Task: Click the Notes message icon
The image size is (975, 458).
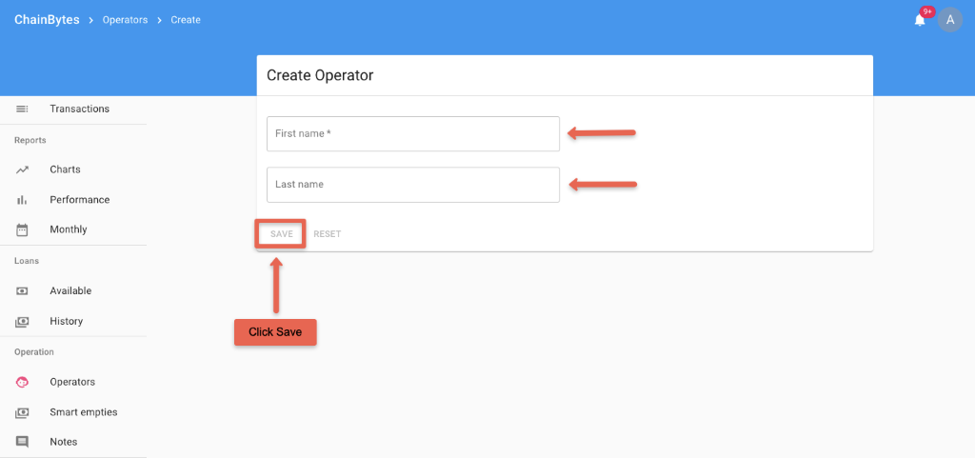Action: [x=22, y=443]
